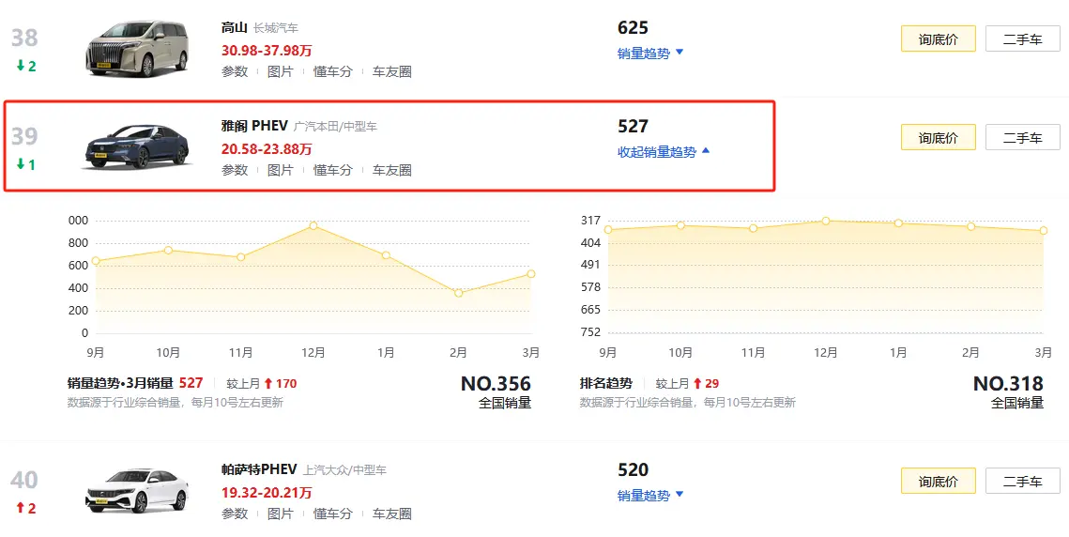Screen dimensions: 1069x537
Task: Select the 3月 data point on sales chart
Action: click(x=531, y=273)
